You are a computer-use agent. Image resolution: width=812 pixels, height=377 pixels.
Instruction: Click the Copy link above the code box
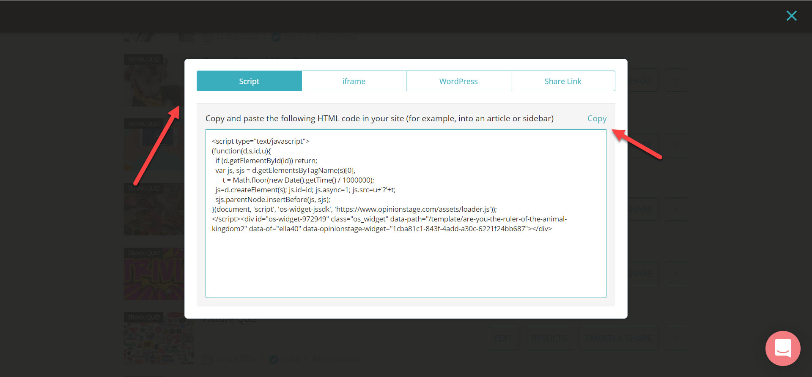596,119
